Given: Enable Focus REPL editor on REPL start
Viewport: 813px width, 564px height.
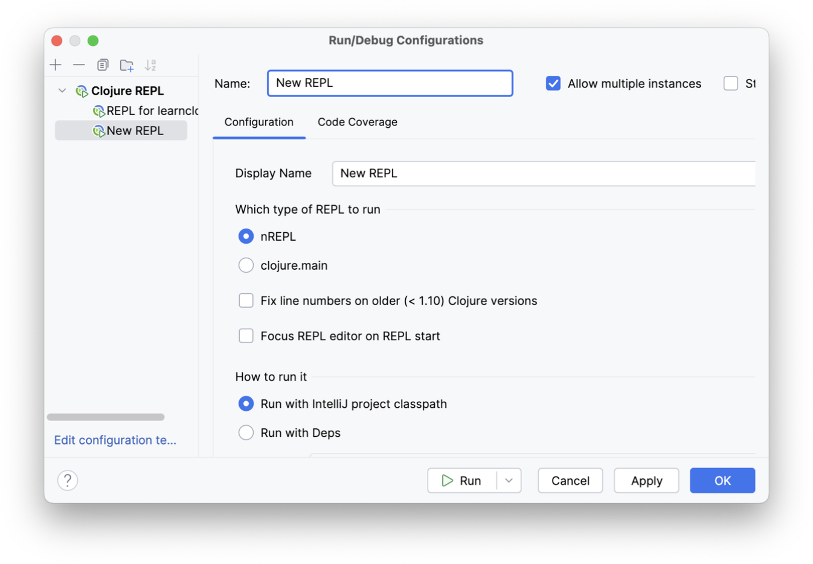Looking at the screenshot, I should pyautogui.click(x=246, y=336).
